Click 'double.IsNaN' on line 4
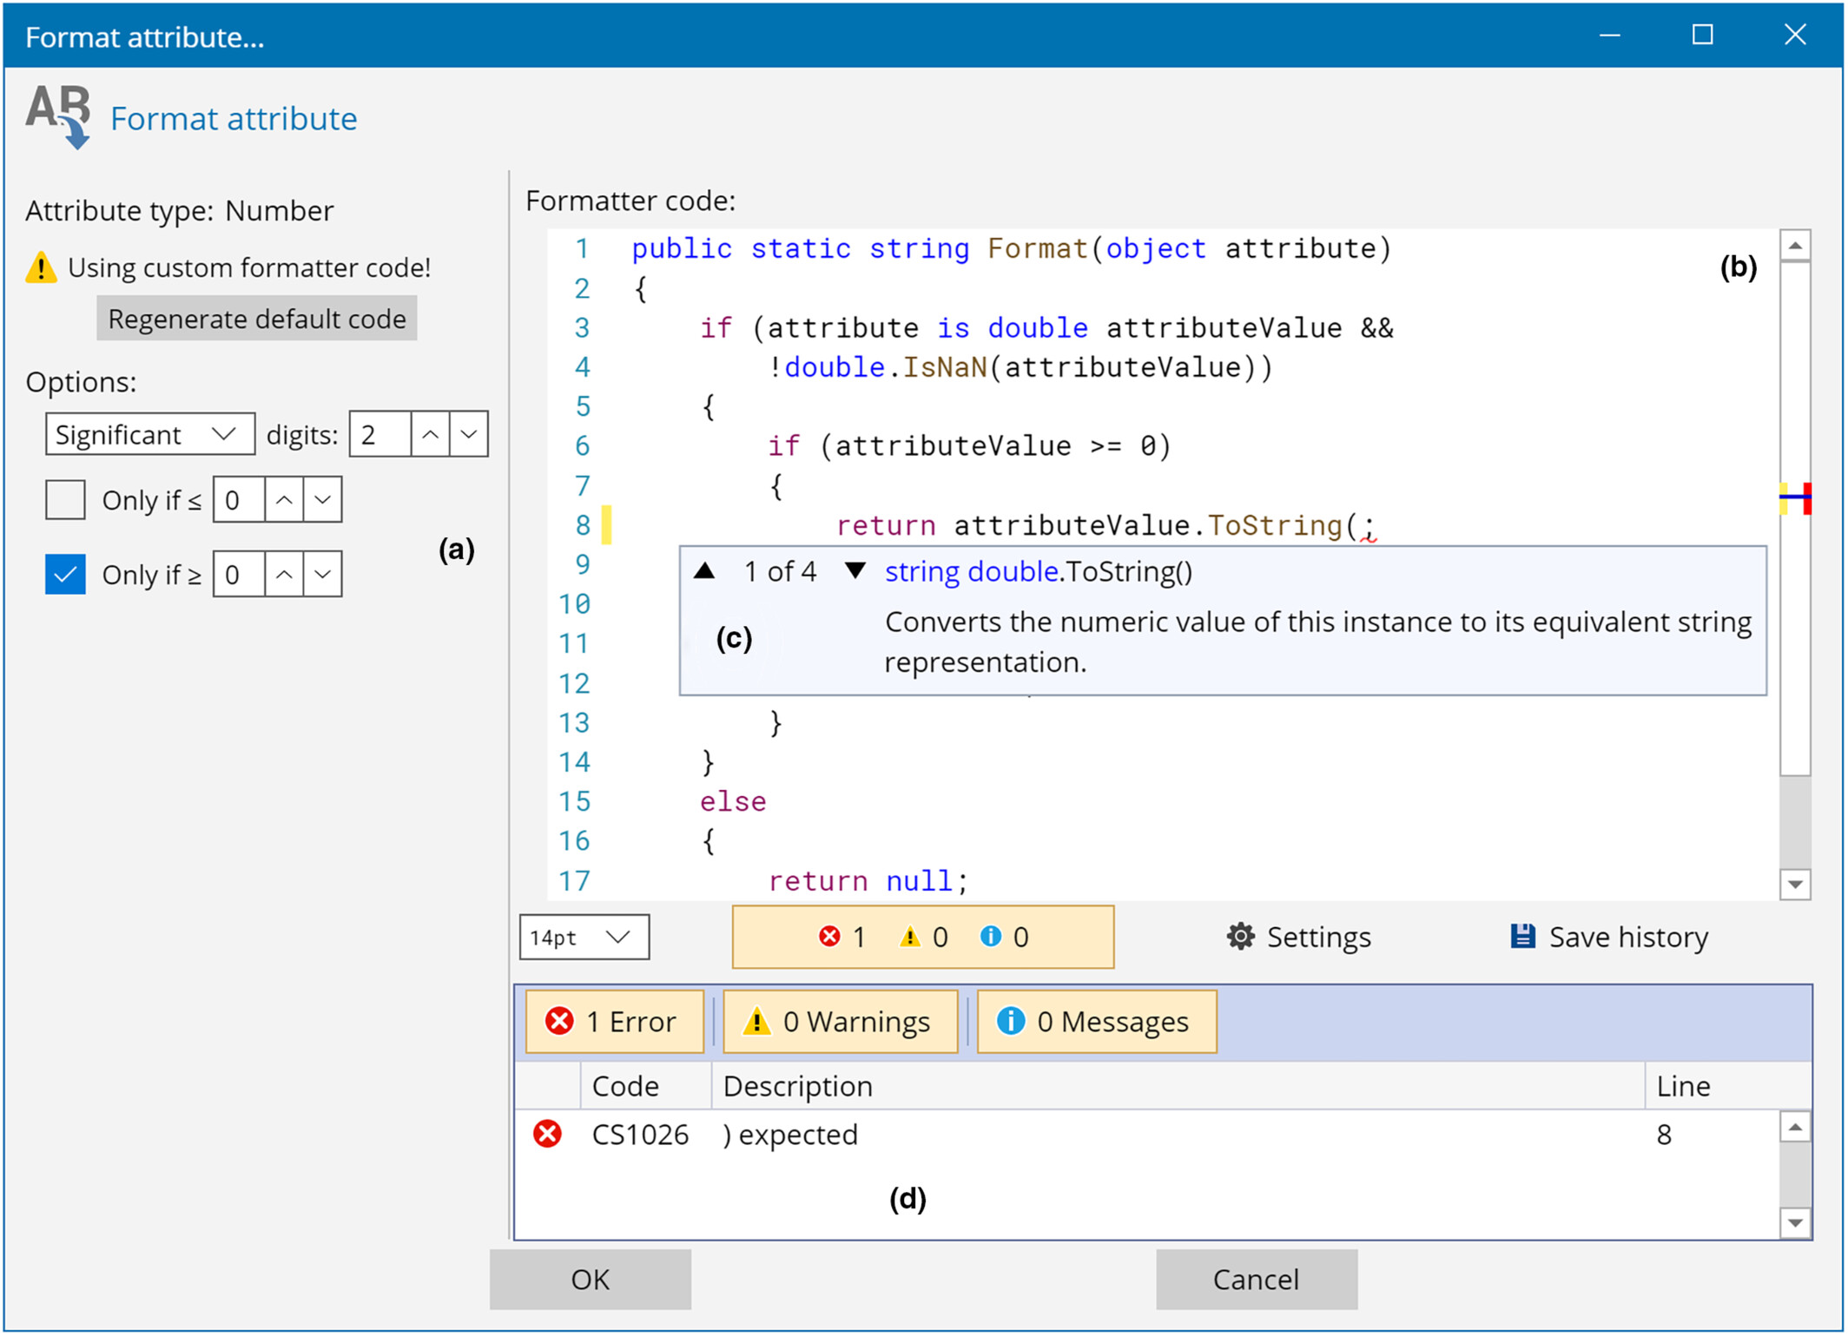1848x1336 pixels. 886,367
